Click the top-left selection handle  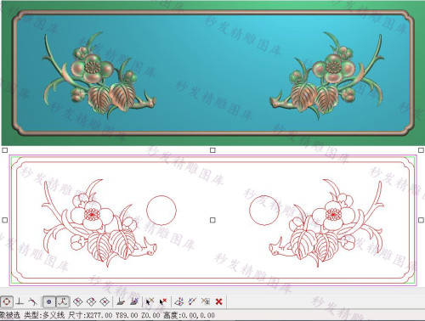4,150
